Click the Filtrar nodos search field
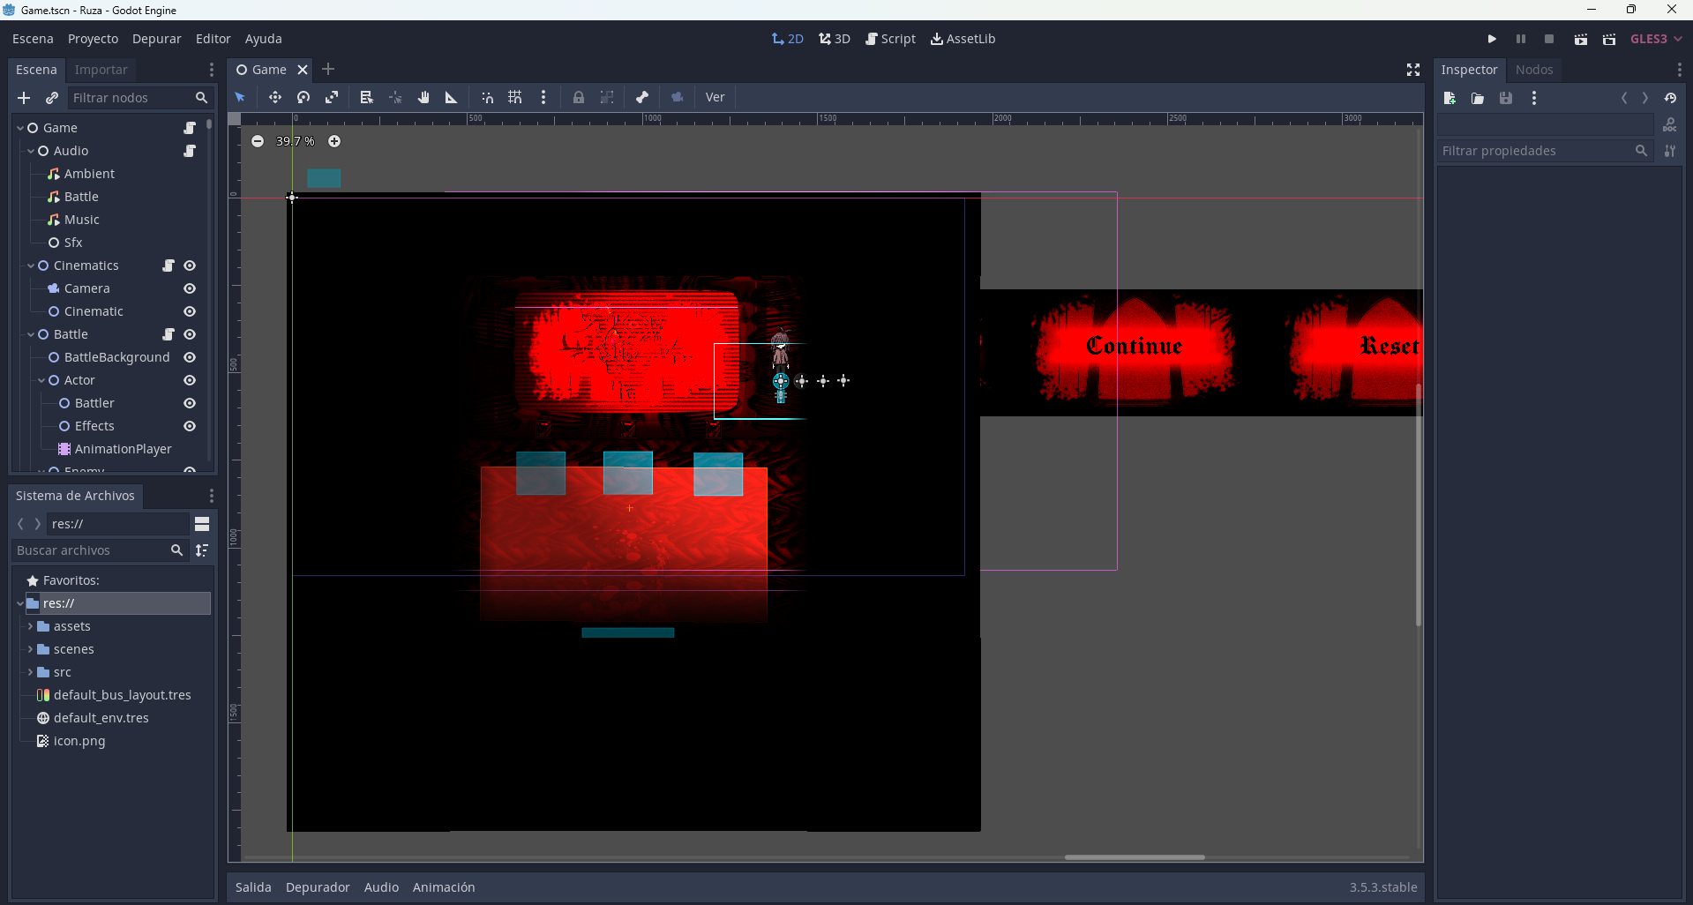The image size is (1693, 905). (x=139, y=98)
